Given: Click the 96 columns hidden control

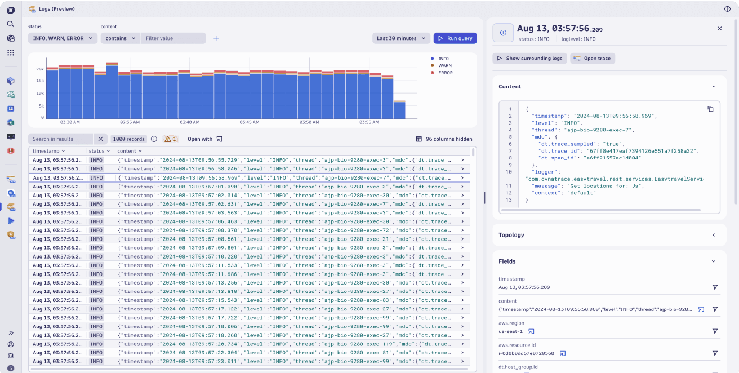Looking at the screenshot, I should click(444, 139).
